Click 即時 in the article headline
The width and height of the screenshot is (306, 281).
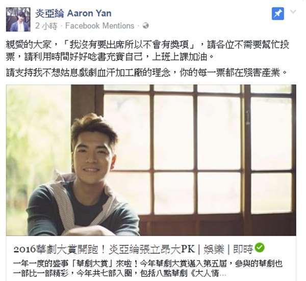click(243, 249)
